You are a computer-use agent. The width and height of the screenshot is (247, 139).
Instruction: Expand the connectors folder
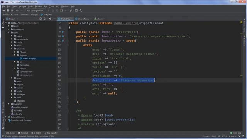click(x=9, y=29)
